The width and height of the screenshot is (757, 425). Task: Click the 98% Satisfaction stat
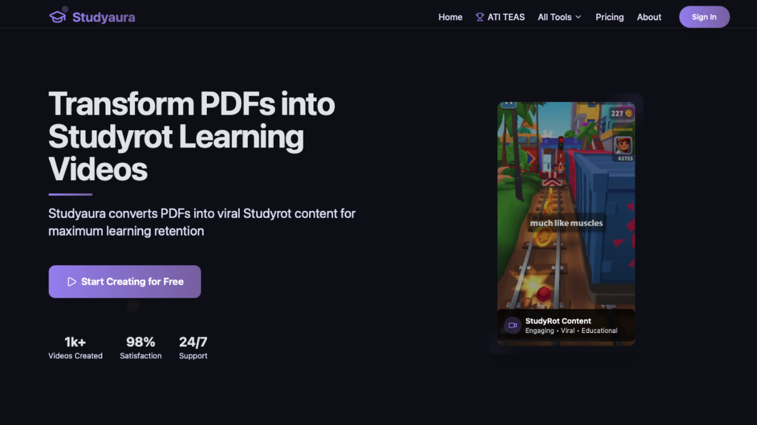(141, 348)
